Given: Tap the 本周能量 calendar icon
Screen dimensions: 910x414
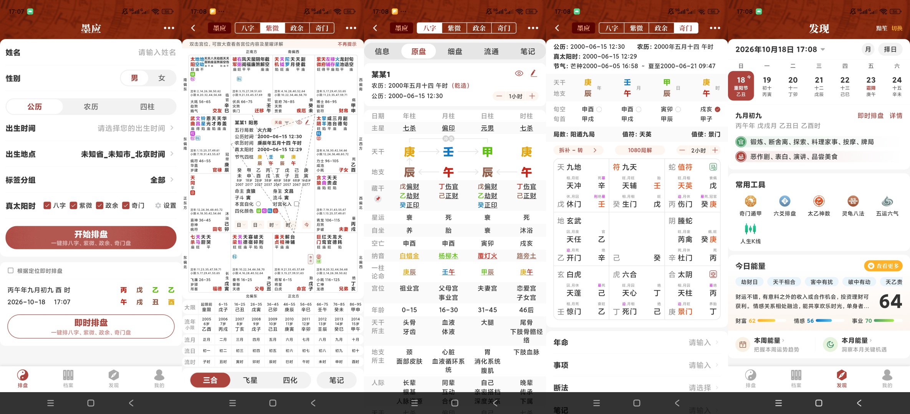Looking at the screenshot, I should coord(743,344).
